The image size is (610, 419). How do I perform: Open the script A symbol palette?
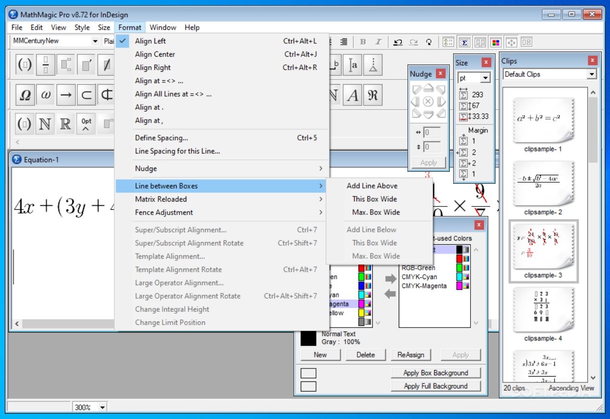point(353,95)
